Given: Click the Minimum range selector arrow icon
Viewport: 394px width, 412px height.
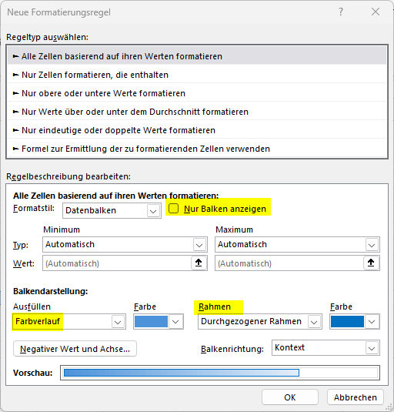Looking at the screenshot, I should coord(199,263).
